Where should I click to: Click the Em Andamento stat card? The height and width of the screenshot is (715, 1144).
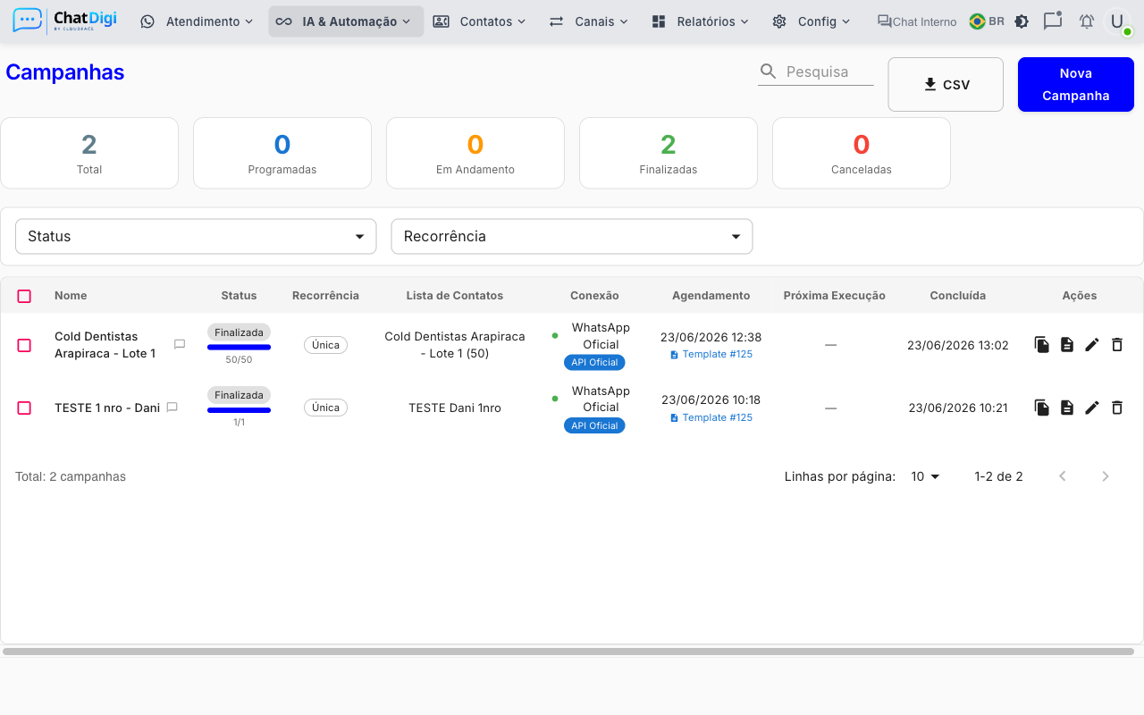pos(475,153)
